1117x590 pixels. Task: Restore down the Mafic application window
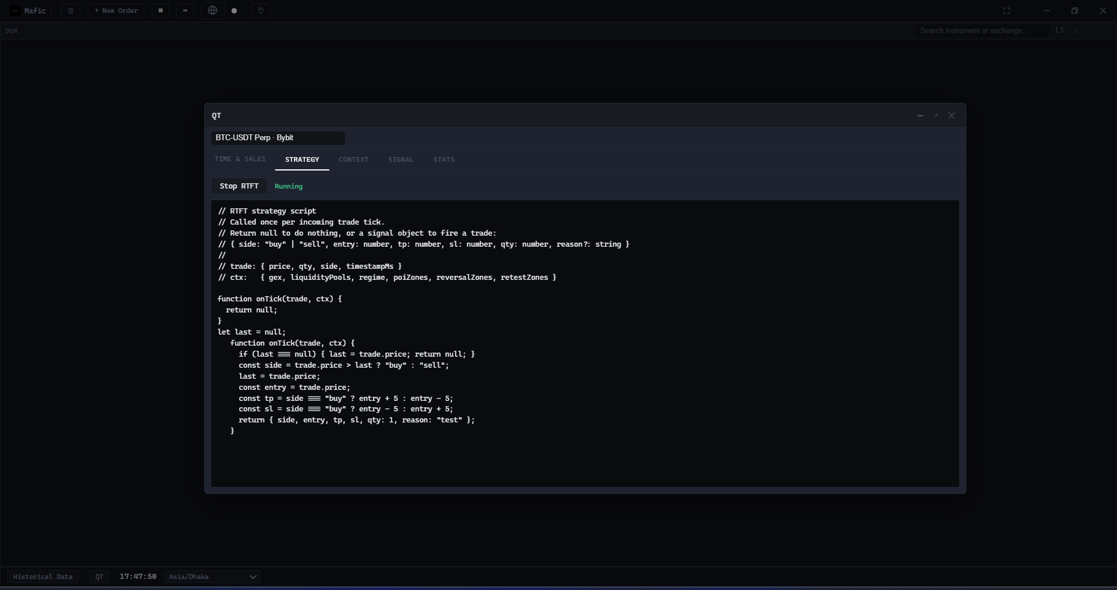click(x=1075, y=11)
